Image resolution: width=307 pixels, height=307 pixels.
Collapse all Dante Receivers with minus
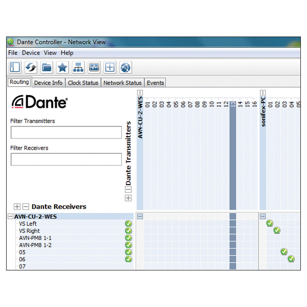click(26, 207)
